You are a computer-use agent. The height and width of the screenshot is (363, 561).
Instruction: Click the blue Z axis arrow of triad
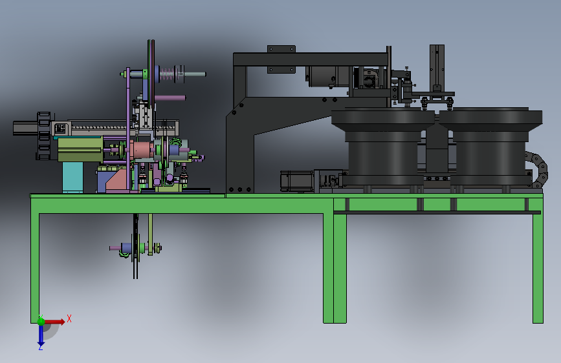pos(41,336)
